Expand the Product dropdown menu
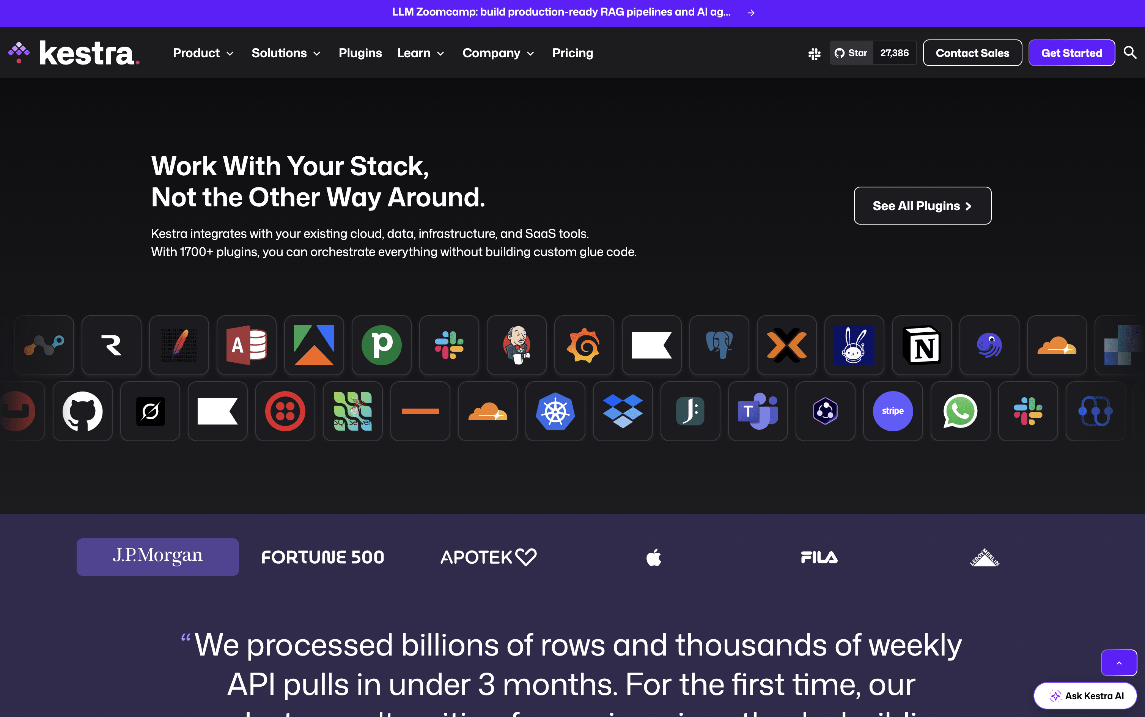 [x=203, y=53]
